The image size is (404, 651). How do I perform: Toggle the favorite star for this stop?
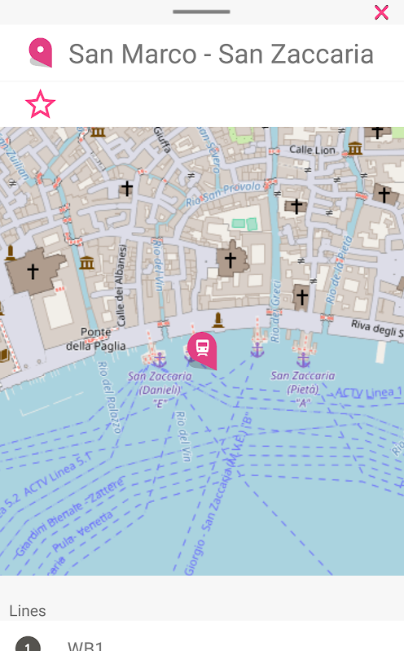pyautogui.click(x=40, y=104)
